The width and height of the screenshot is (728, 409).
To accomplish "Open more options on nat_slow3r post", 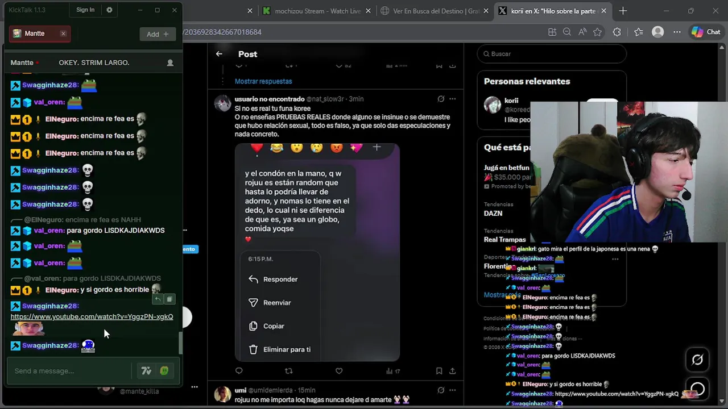I will point(453,99).
